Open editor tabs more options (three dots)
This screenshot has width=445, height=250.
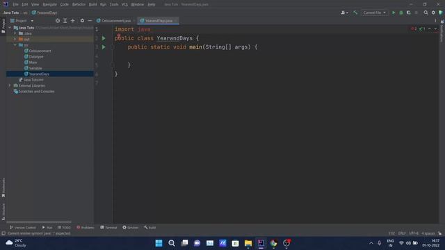coord(435,21)
